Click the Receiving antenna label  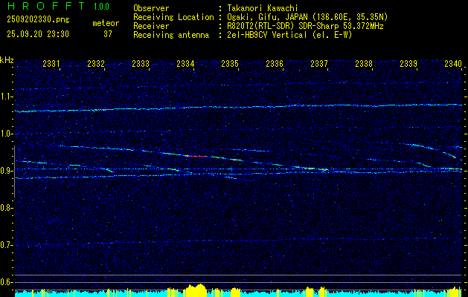pyautogui.click(x=171, y=35)
